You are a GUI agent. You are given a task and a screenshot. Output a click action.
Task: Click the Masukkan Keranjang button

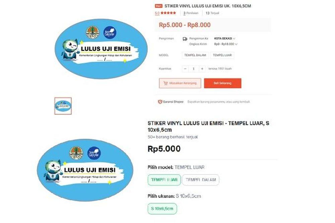180,83
